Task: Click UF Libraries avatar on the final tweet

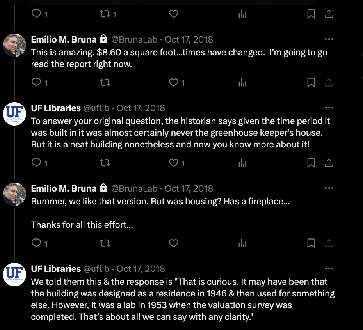Action: click(x=14, y=275)
